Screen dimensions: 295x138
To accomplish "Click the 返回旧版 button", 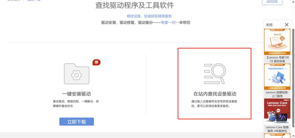I will pyautogui.click(x=272, y=2).
